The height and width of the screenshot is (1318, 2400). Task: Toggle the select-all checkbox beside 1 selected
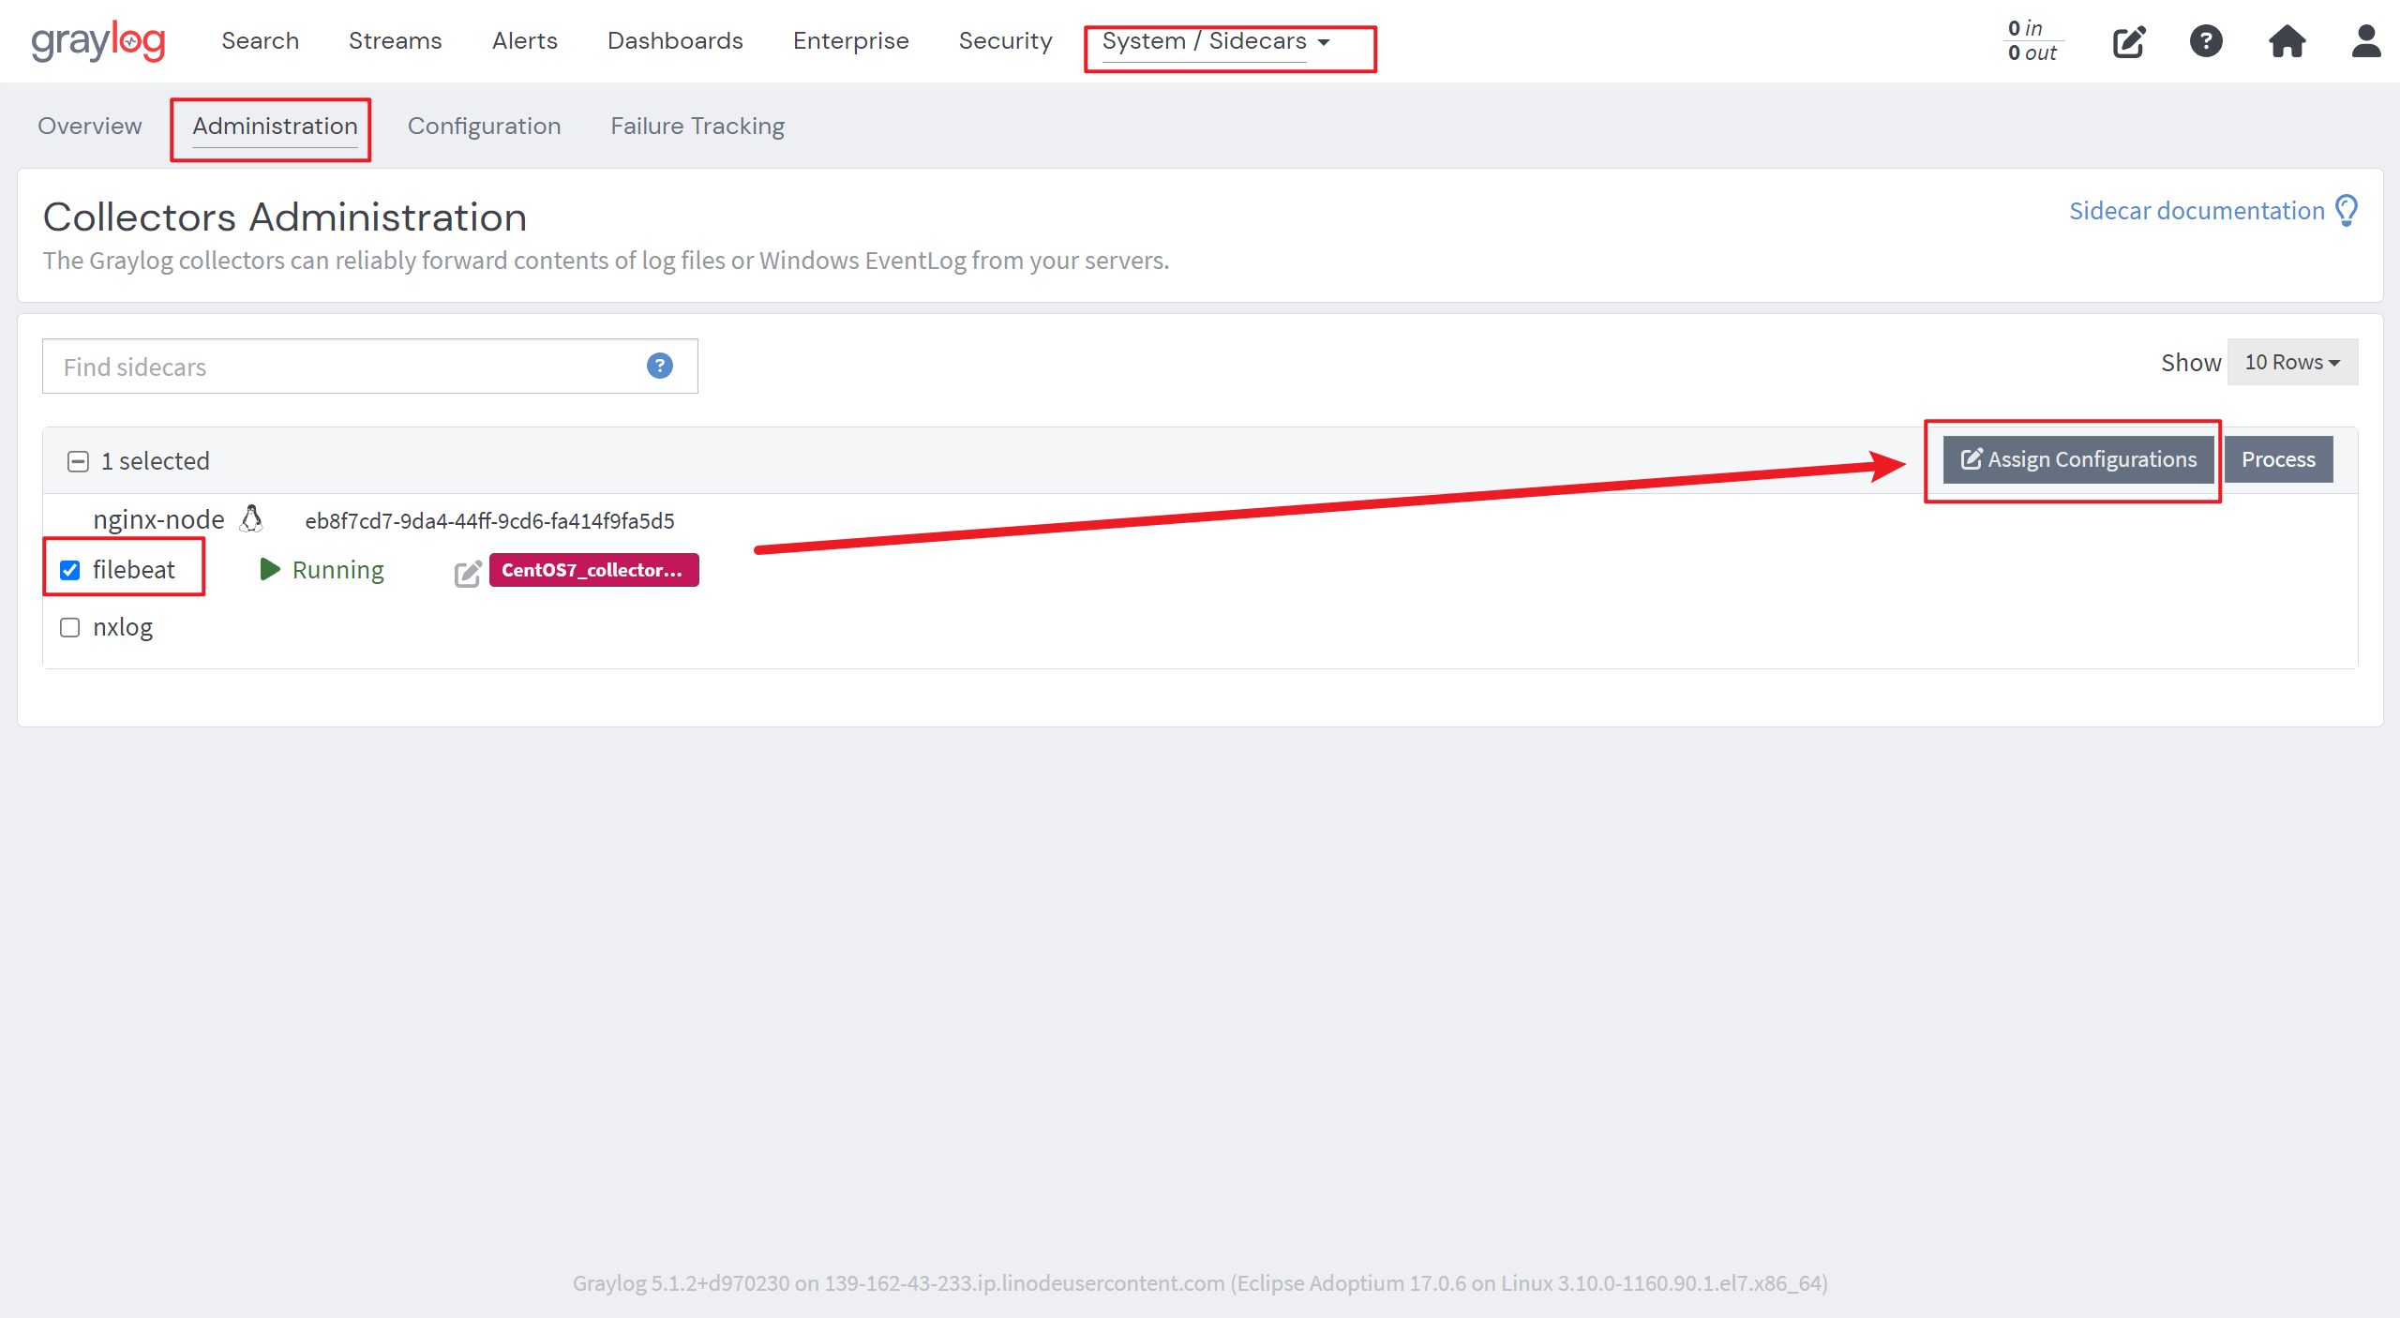pyautogui.click(x=79, y=461)
